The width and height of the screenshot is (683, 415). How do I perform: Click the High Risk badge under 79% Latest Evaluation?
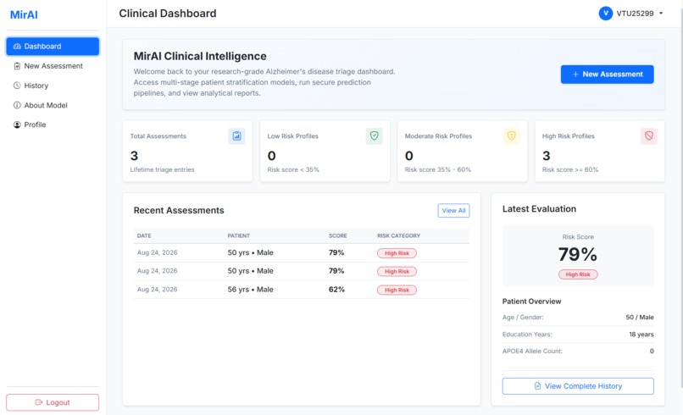pyautogui.click(x=578, y=274)
